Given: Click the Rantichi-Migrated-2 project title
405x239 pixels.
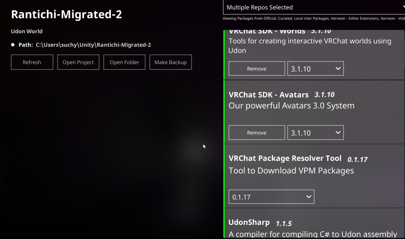Looking at the screenshot, I should click(66, 14).
